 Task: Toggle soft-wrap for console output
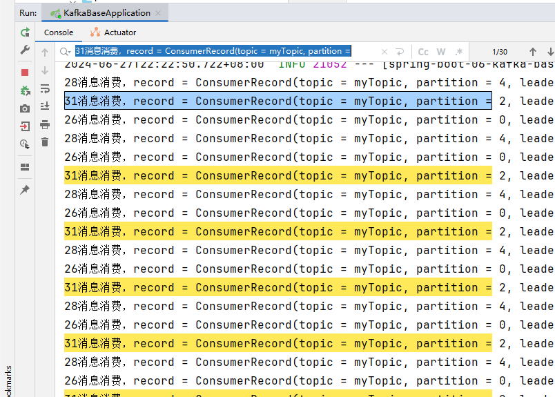pyautogui.click(x=45, y=88)
